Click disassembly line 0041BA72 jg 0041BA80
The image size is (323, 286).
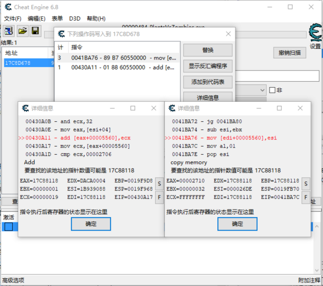pos(207,122)
